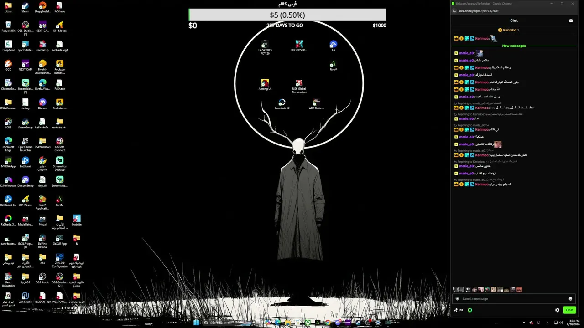Open the Rockstar Games desktop shortcut

point(59,67)
